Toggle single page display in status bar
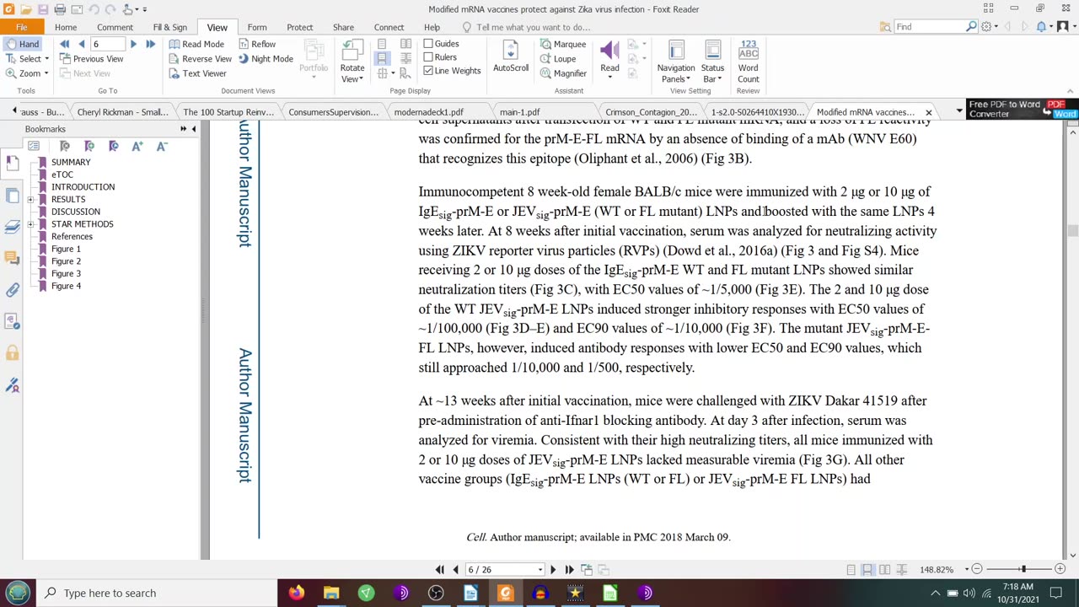 [x=851, y=570]
